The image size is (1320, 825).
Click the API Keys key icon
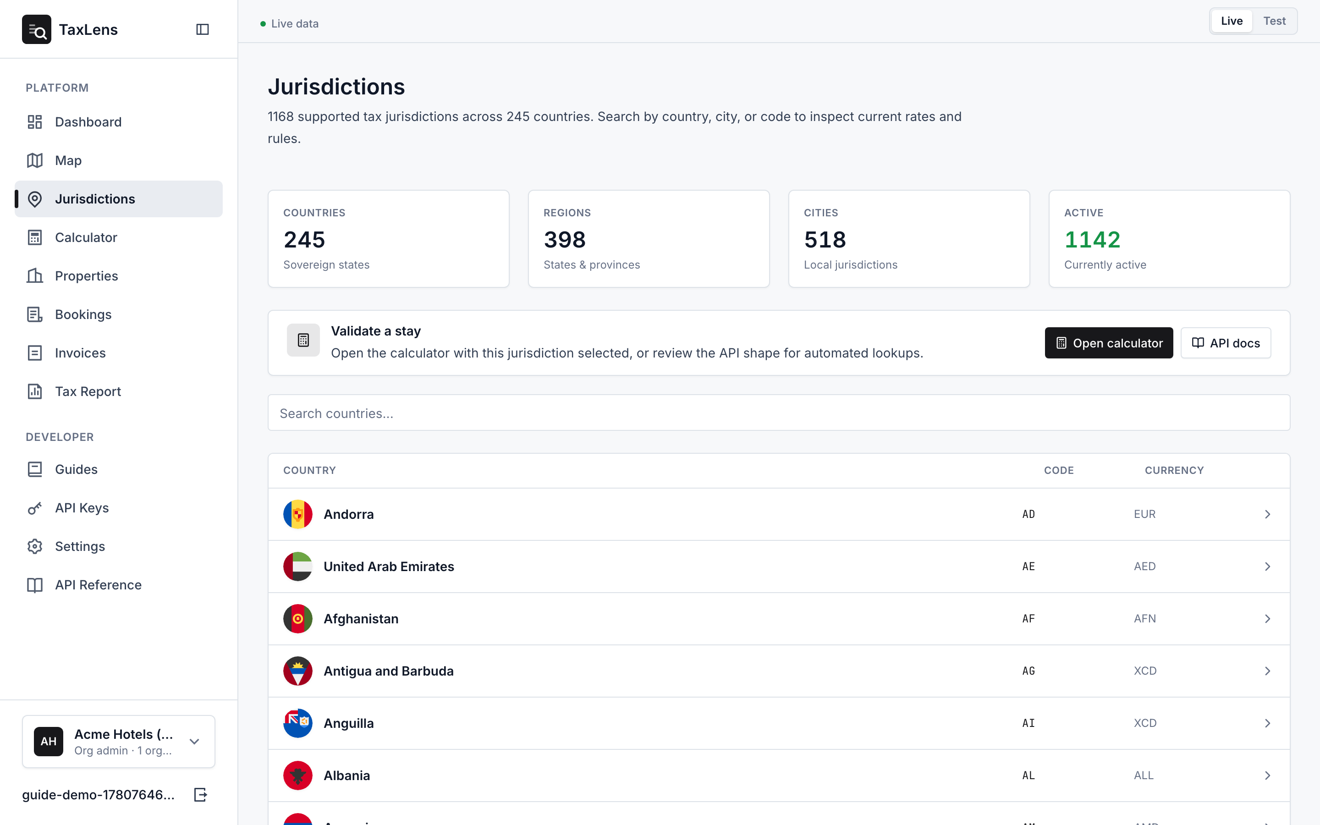[35, 508]
